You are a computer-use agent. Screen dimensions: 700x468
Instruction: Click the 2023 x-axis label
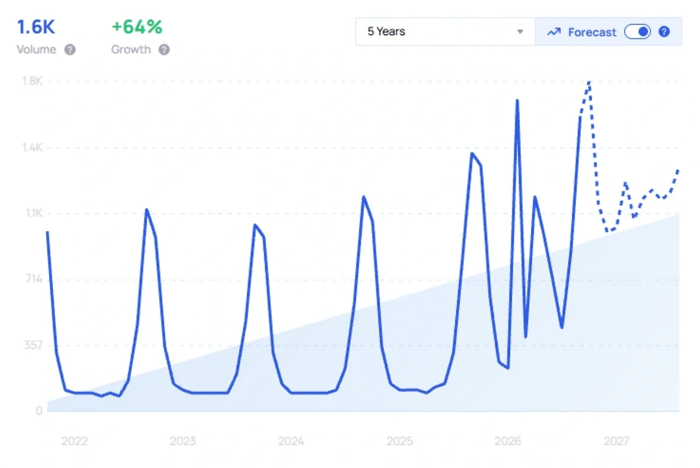tap(183, 442)
